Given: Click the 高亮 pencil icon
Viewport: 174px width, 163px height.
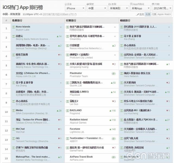Looking at the screenshot, I should pos(137,14).
